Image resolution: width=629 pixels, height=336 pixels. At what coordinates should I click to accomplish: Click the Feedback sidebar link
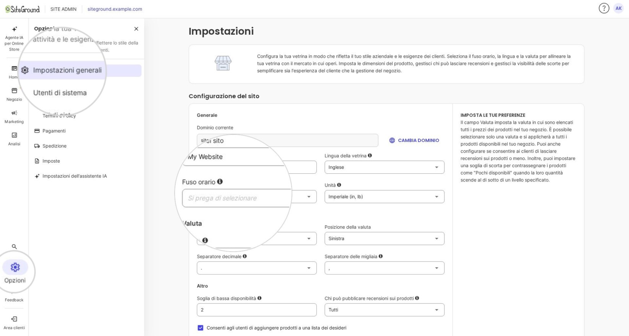[14, 300]
